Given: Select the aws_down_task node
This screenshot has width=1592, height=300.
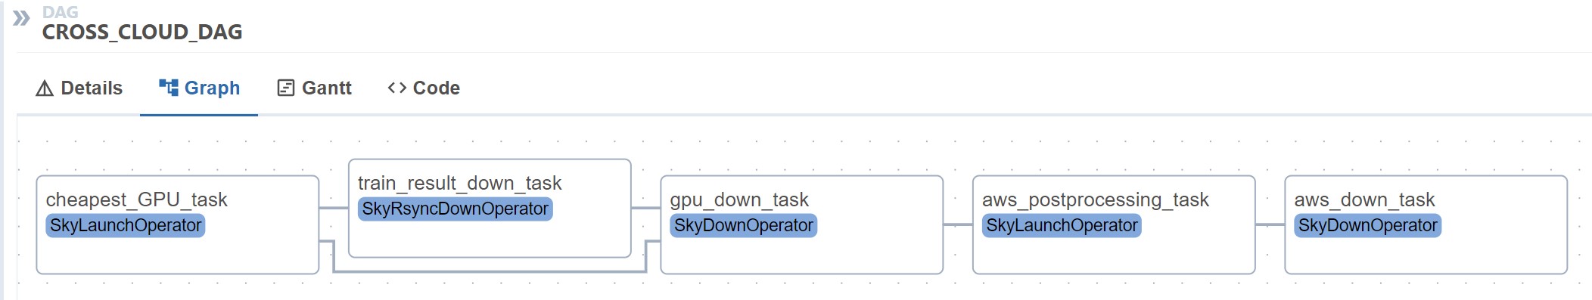Looking at the screenshot, I should 1426,224.
